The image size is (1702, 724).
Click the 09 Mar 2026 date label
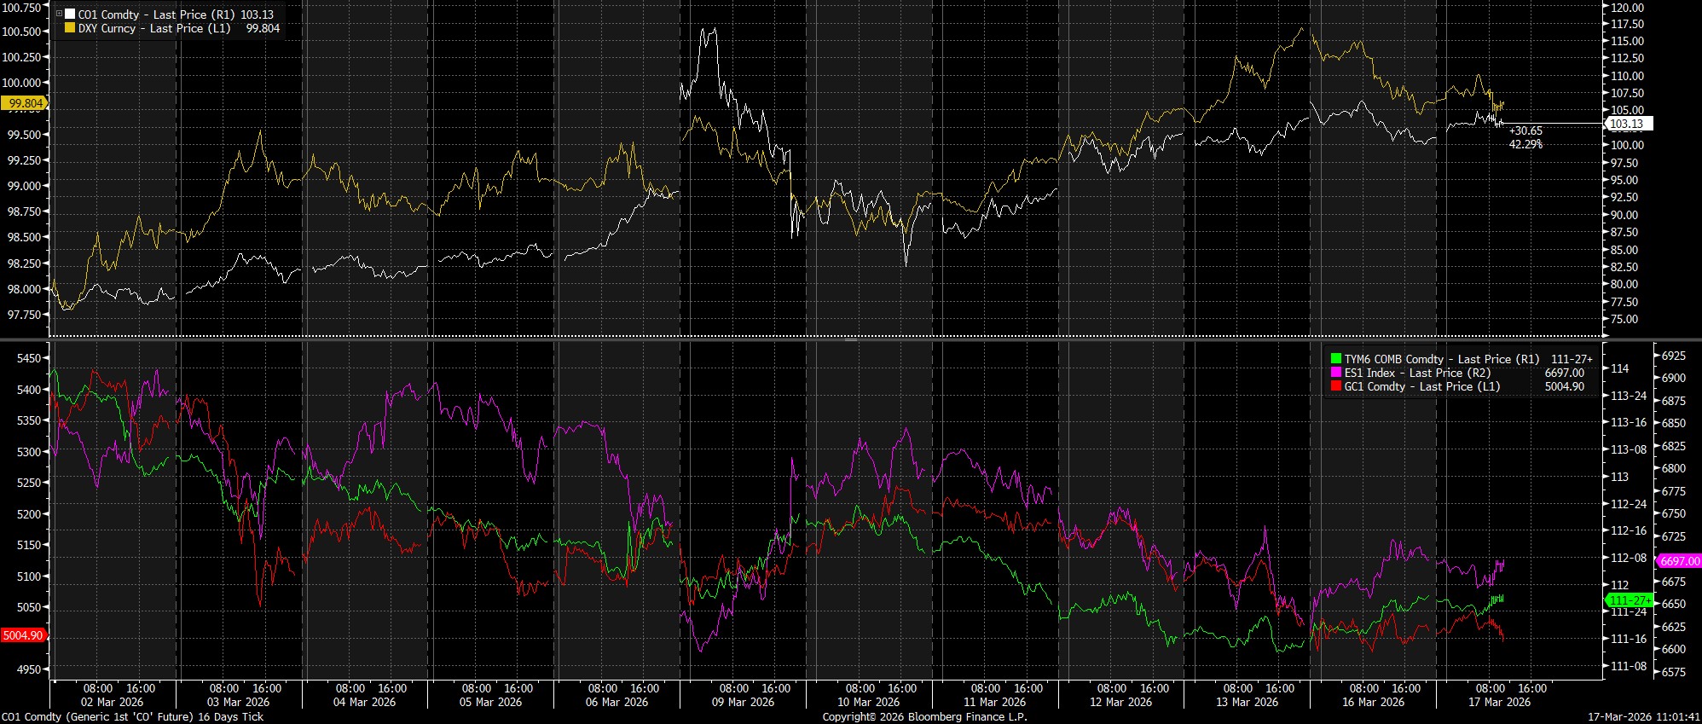743,702
